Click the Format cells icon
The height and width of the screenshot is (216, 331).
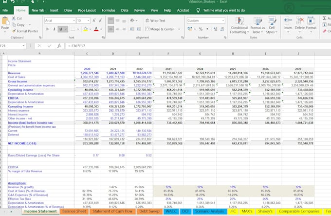pyautogui.click(x=311, y=21)
